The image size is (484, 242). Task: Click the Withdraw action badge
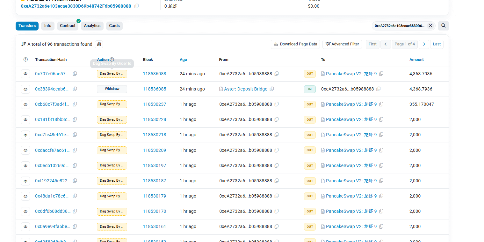point(112,89)
